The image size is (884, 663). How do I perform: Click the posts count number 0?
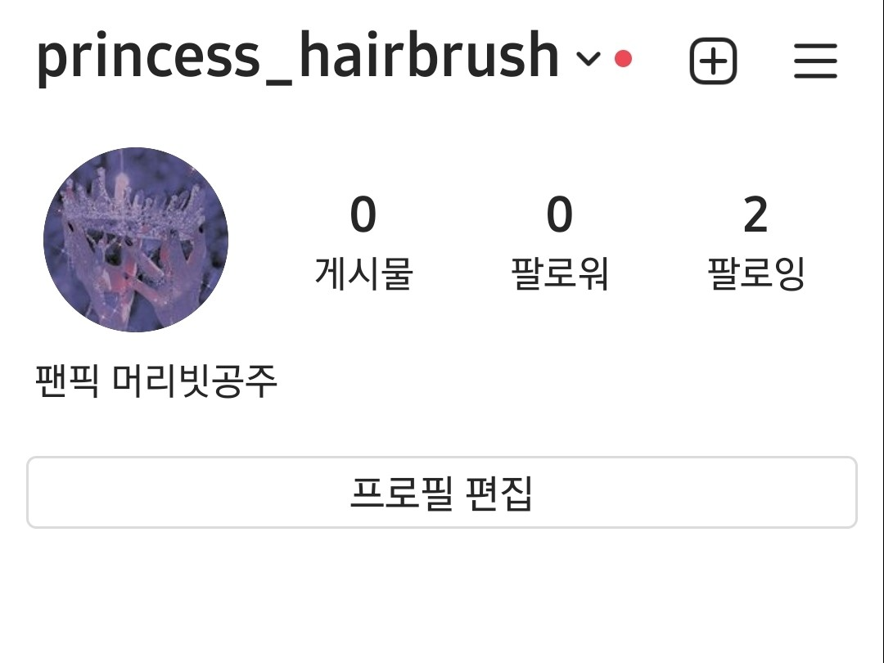[363, 214]
